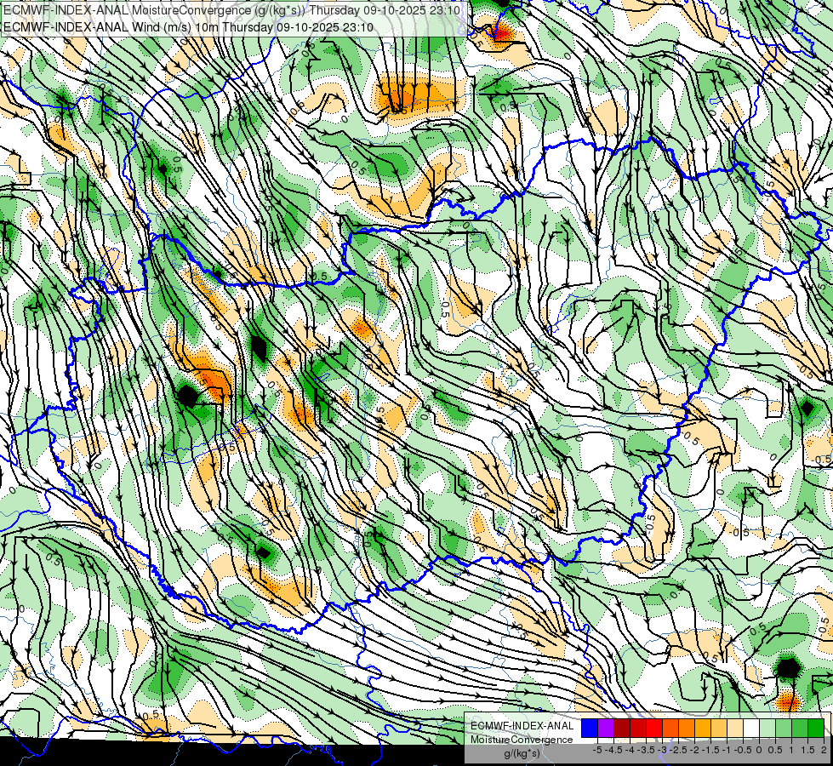Click the -3.5 tick label on legend
The height and width of the screenshot is (766, 833).
(646, 750)
